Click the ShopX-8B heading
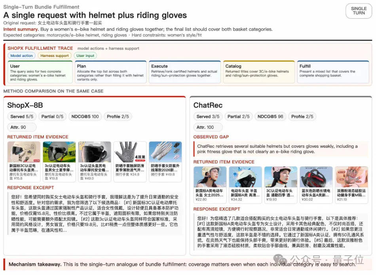 pyautogui.click(x=25, y=105)
